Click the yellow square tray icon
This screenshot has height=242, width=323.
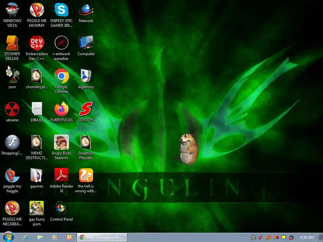tap(284, 238)
